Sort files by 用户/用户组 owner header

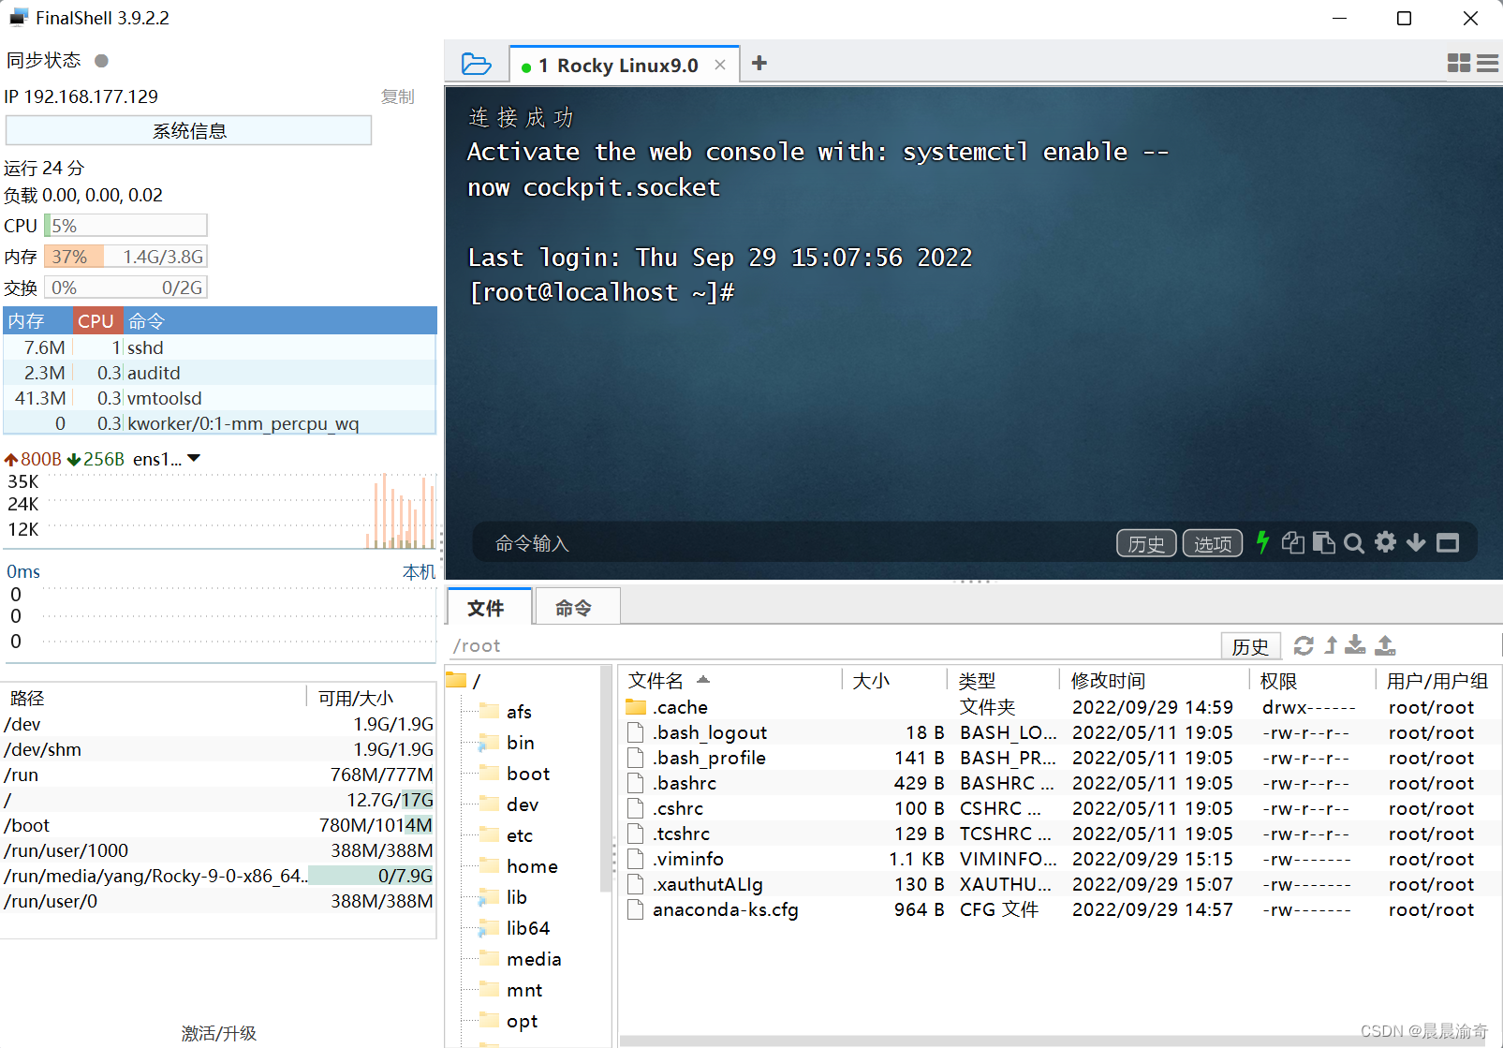[1437, 681]
